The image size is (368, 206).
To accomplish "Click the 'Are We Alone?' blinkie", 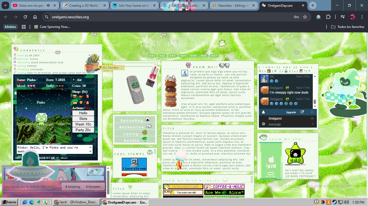I will click(x=224, y=192).
